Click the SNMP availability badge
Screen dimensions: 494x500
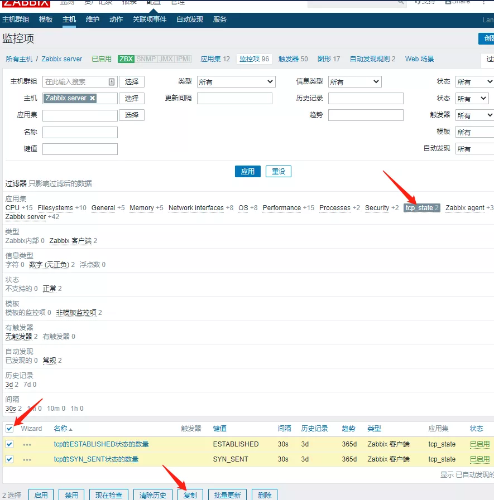coord(146,59)
